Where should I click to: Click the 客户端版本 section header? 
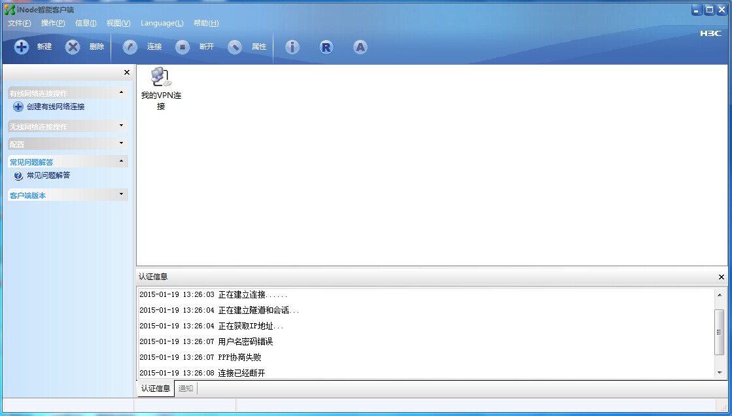pyautogui.click(x=67, y=195)
